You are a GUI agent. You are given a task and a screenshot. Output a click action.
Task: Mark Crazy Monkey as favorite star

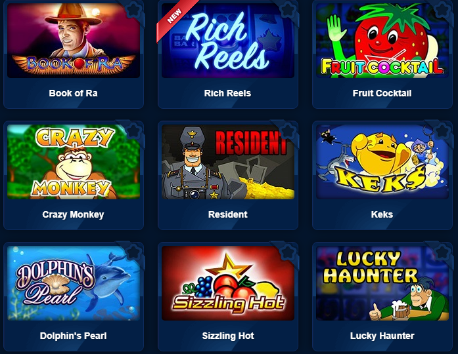134,131
